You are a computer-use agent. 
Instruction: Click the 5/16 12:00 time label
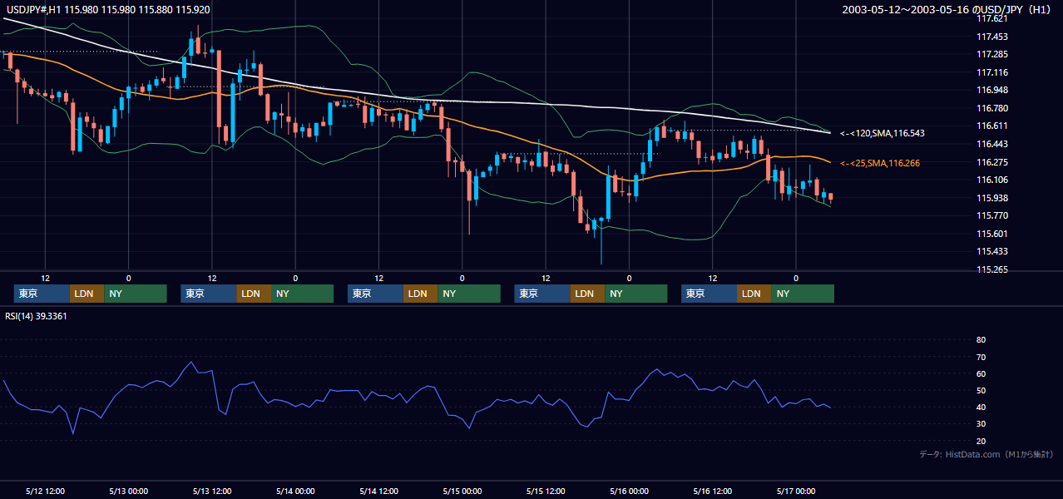point(713,492)
